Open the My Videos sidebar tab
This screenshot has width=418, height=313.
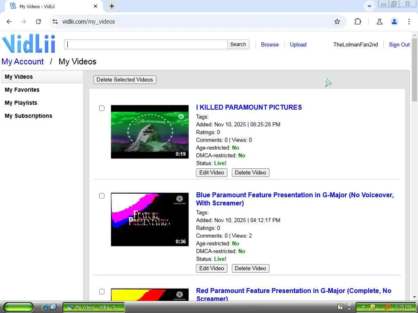(42, 77)
